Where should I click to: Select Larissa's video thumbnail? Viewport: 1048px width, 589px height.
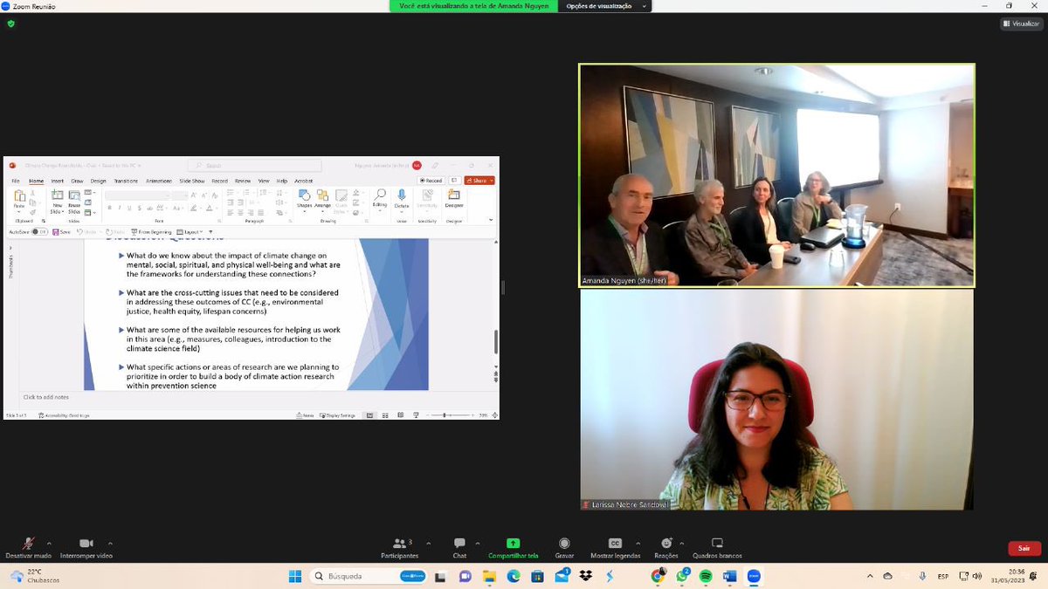coord(776,400)
